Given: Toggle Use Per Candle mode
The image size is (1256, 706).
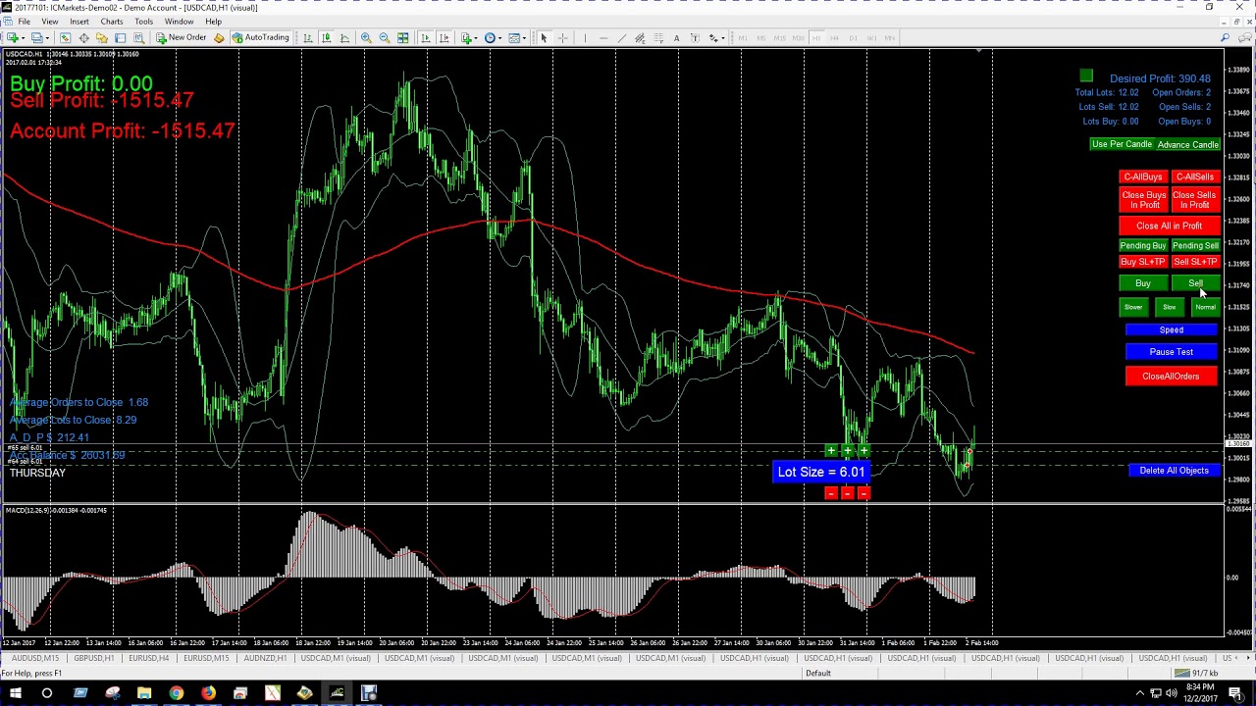Looking at the screenshot, I should tap(1122, 144).
